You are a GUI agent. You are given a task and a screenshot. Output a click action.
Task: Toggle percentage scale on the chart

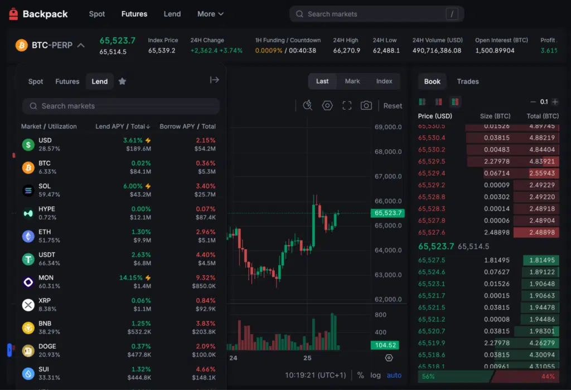point(360,375)
